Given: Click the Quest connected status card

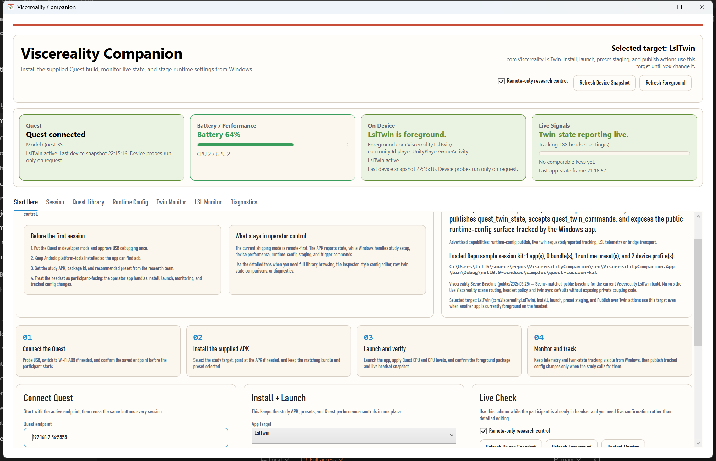Looking at the screenshot, I should point(102,147).
